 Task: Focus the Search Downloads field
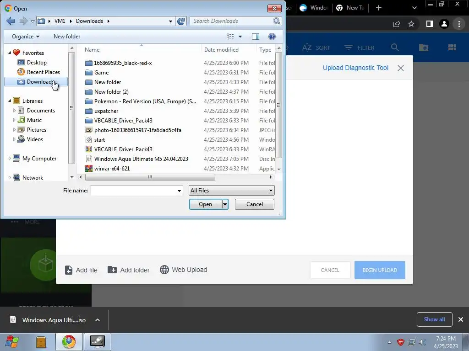click(x=232, y=21)
